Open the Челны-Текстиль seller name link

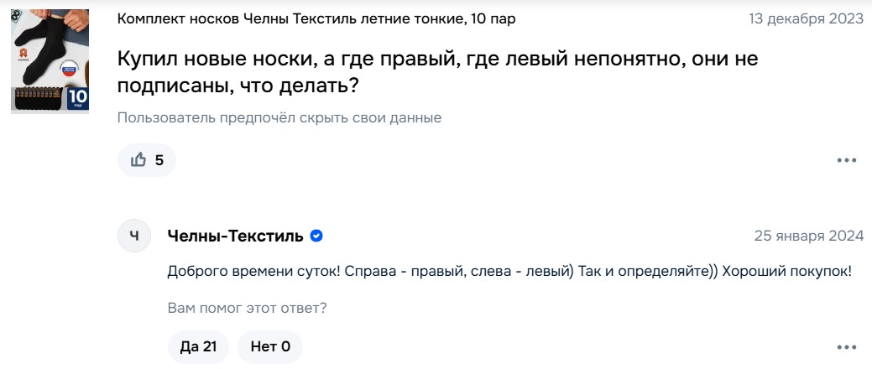tap(235, 236)
